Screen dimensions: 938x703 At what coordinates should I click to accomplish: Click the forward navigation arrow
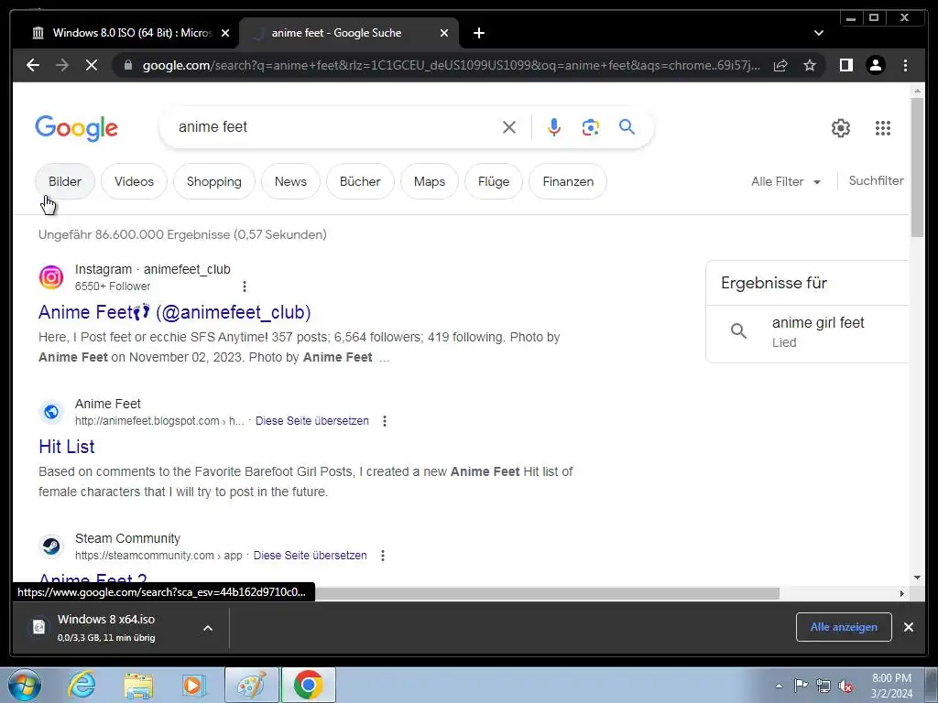tap(62, 65)
